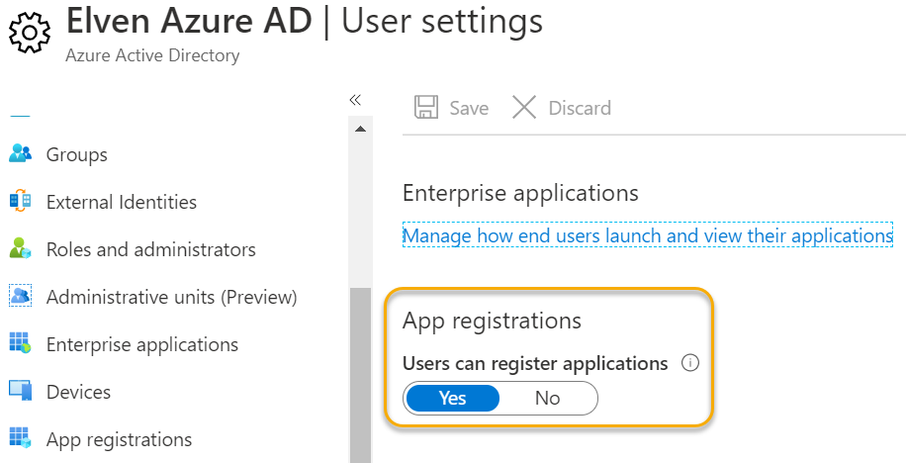Set Users can register applications to Yes

[452, 399]
